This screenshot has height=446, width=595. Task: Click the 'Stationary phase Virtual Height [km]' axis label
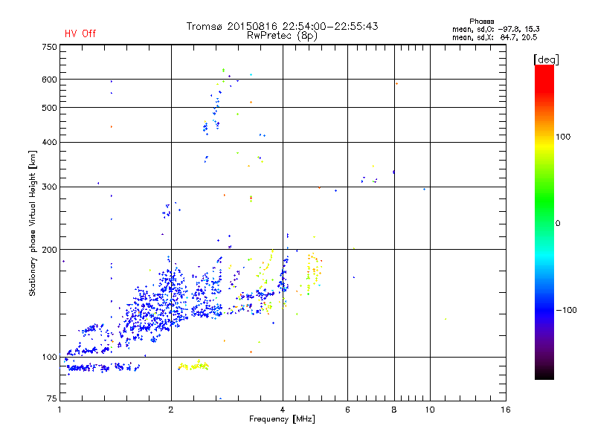tap(32, 224)
